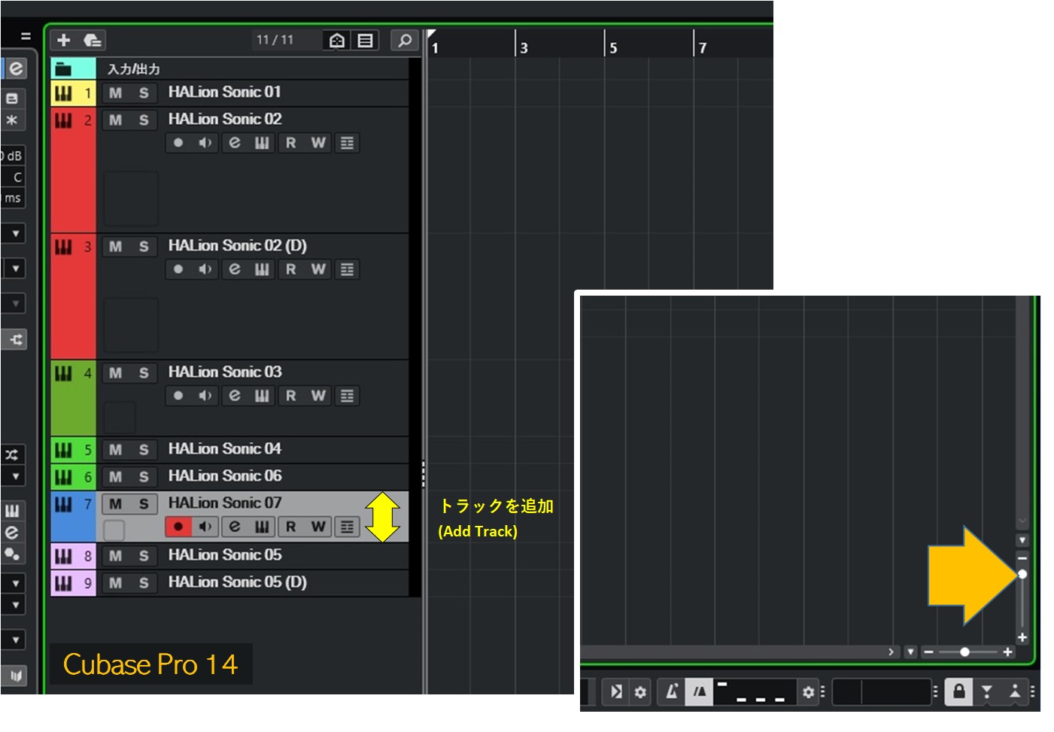
Task: Open the track controls settings list icon
Action: pos(365,40)
